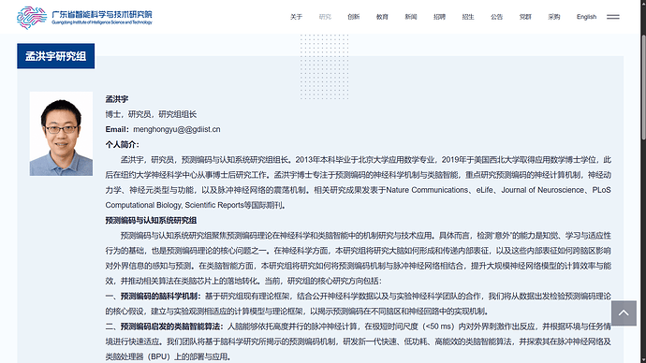Click the 个人简介 heading
Image resolution: width=646 pixels, height=363 pixels.
(x=122, y=144)
